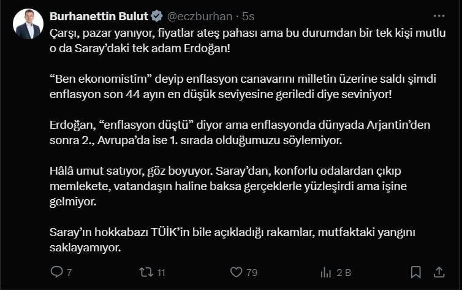Click the blue verified badge

click(x=157, y=16)
